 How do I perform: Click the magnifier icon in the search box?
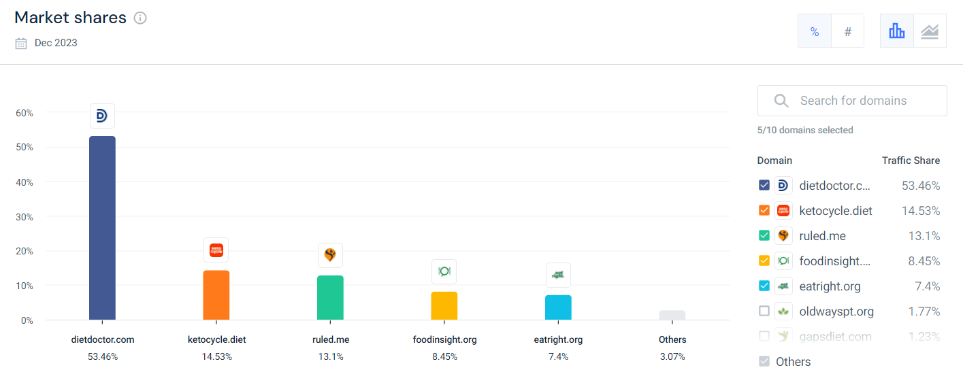click(x=781, y=101)
